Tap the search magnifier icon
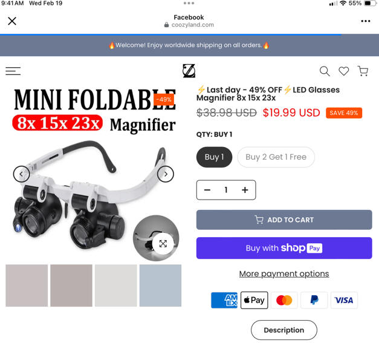Viewport: 379px width, 343px height. 325,71
